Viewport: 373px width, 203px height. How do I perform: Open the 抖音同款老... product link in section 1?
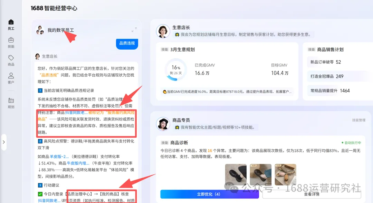click(76, 113)
